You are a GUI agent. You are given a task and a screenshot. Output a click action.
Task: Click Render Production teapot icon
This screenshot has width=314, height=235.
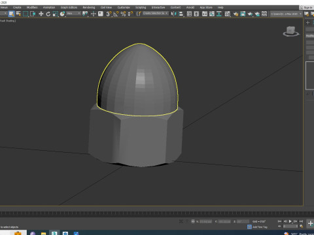click(x=250, y=14)
